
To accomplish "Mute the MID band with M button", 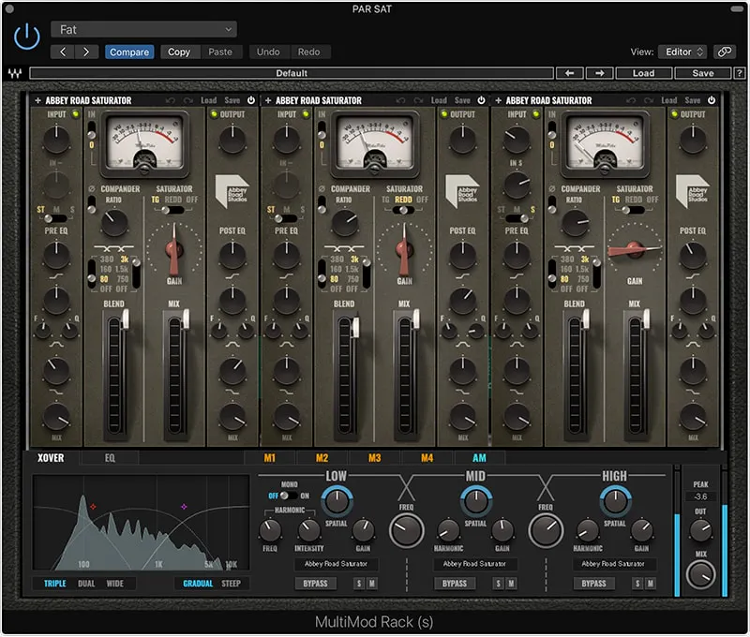I will [511, 584].
